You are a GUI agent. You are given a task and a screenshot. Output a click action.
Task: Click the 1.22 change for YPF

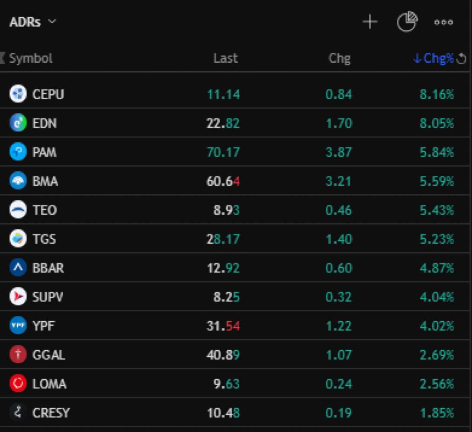coord(339,326)
